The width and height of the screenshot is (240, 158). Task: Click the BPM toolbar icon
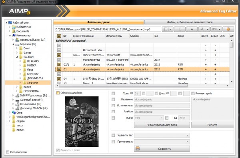pyautogui.click(x=214, y=29)
